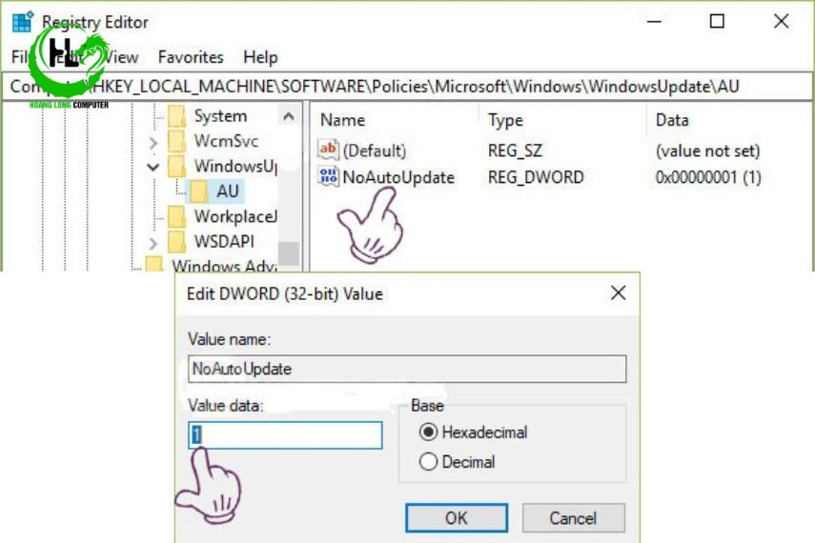Click the REG_DWORD type cell
The width and height of the screenshot is (815, 543).
point(536,177)
